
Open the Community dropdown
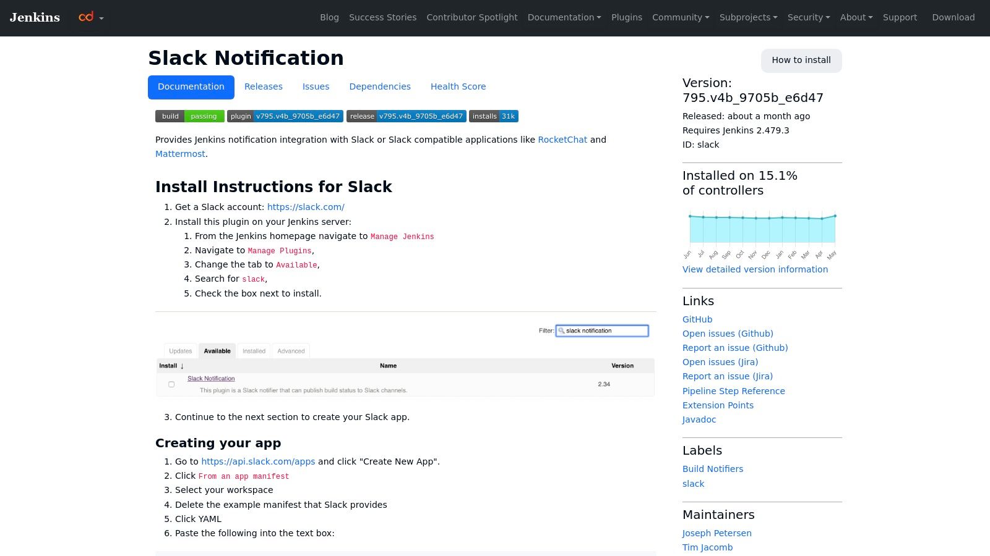coord(679,17)
